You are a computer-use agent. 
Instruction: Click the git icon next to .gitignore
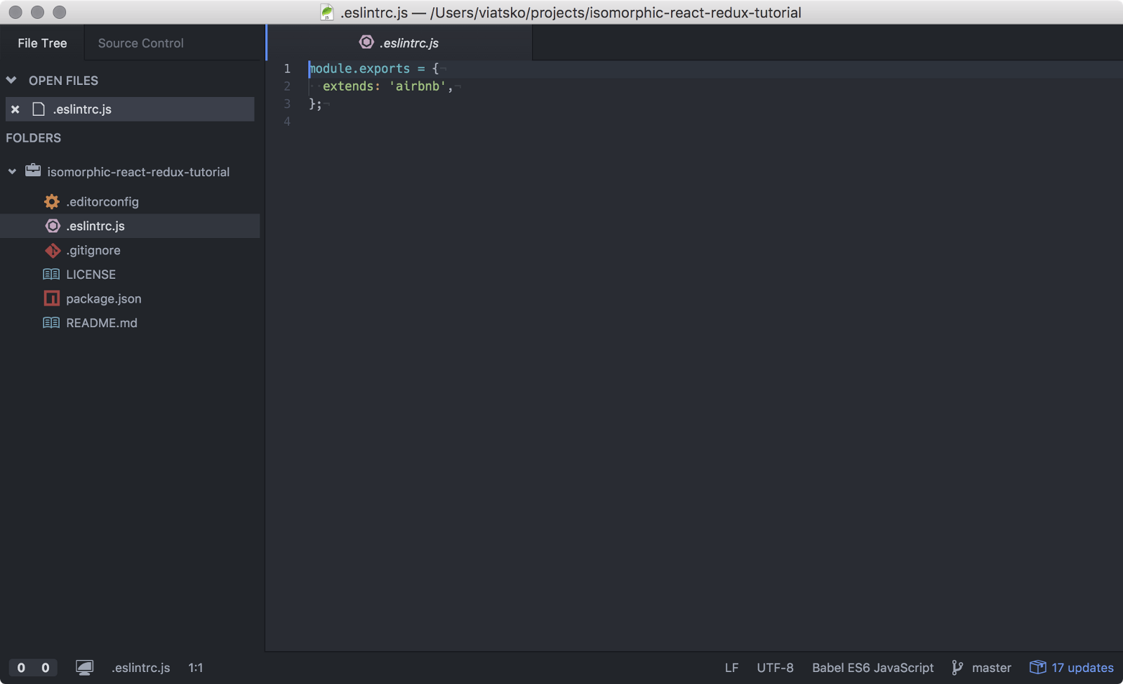53,250
